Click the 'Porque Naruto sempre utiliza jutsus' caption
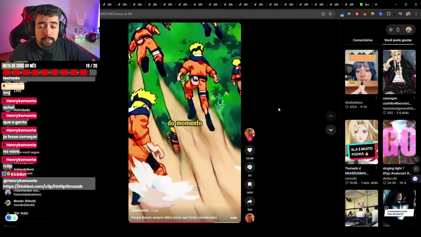 click(x=174, y=218)
